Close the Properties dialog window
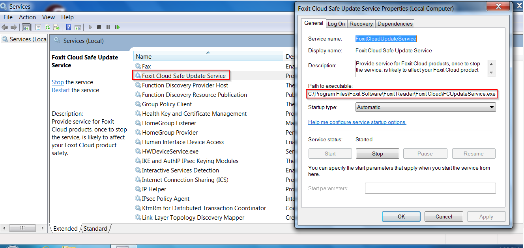Viewport: 524px width, 248px height. pos(499,7)
